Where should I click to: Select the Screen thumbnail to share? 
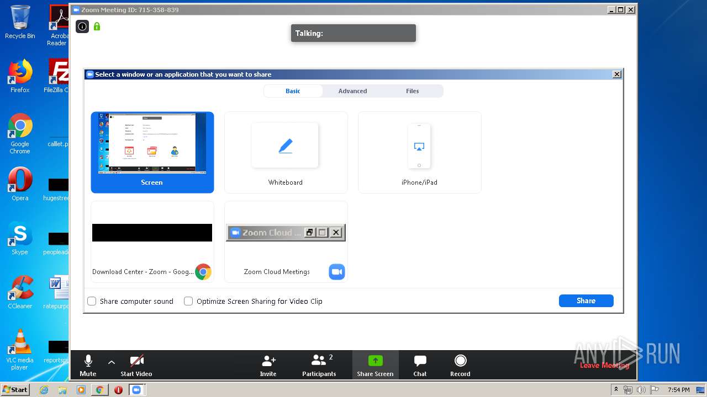point(152,152)
